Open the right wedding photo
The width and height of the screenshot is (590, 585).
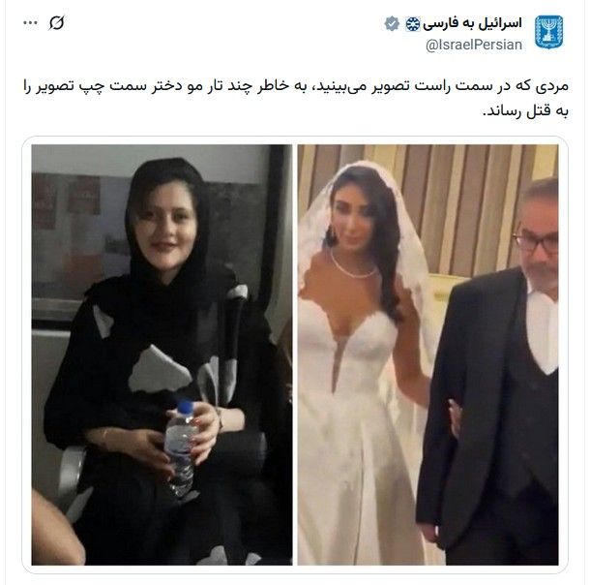[428, 354]
